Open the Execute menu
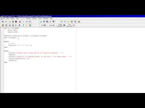 (x=28, y=19)
